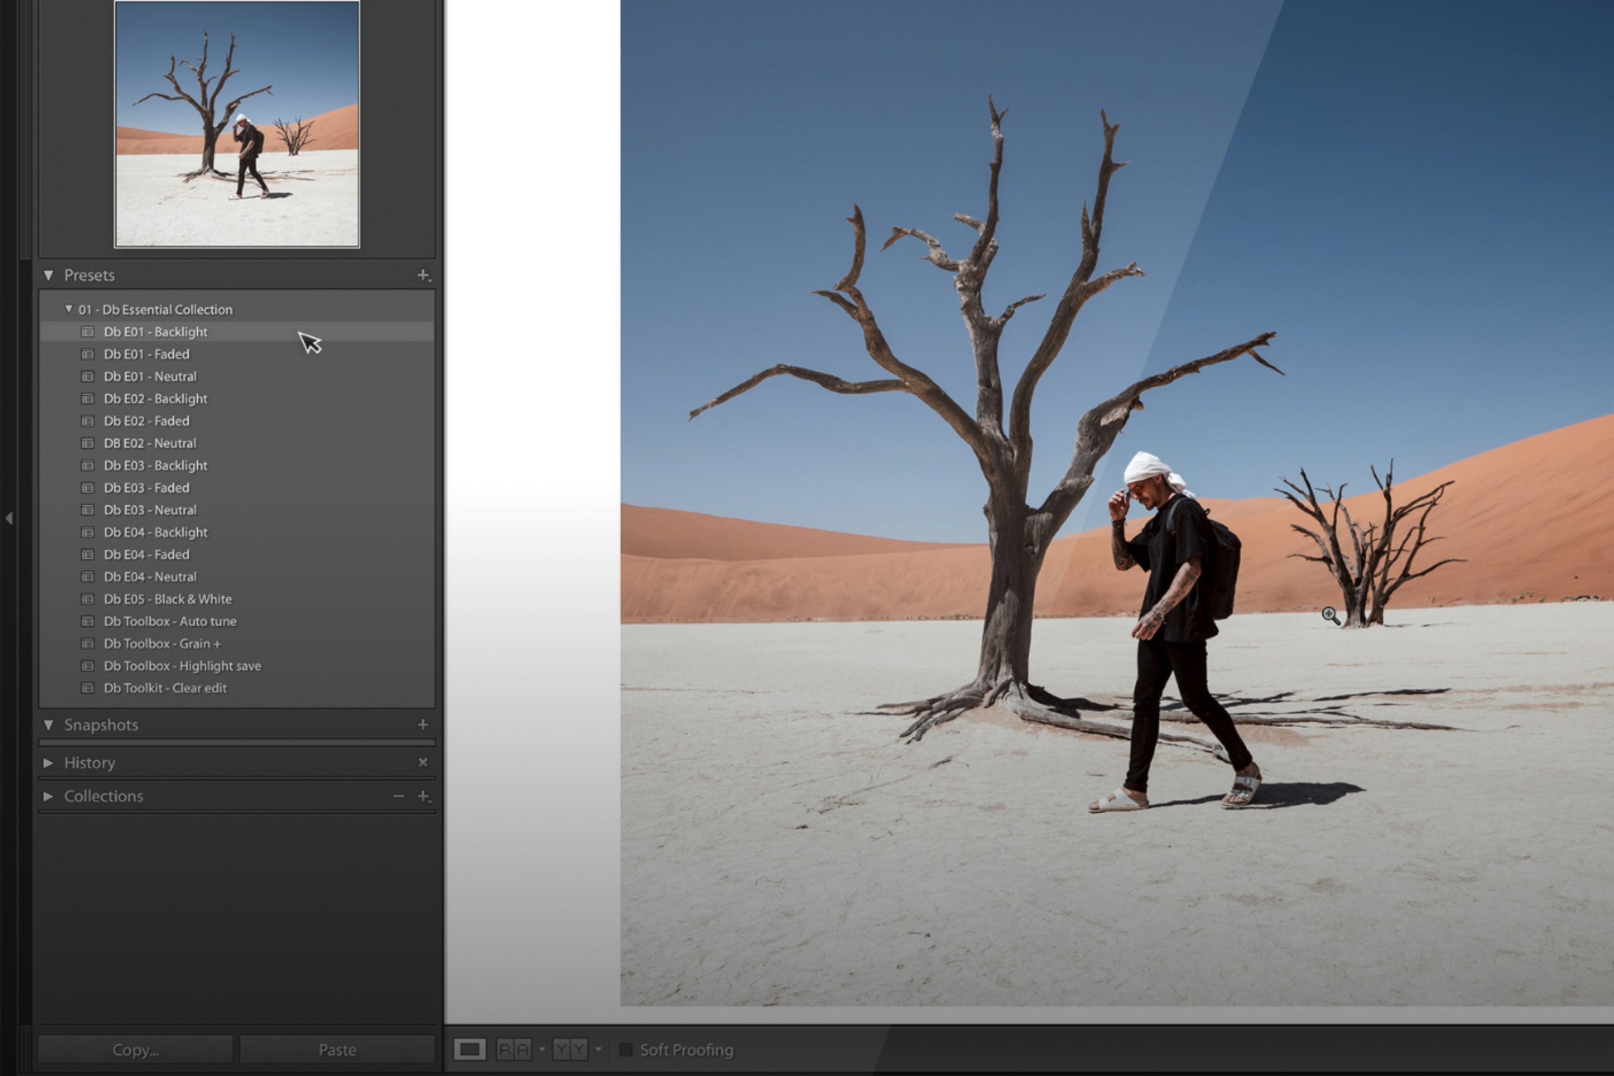Open the Before/After view dropdown arrow
The image size is (1614, 1076).
(x=597, y=1049)
